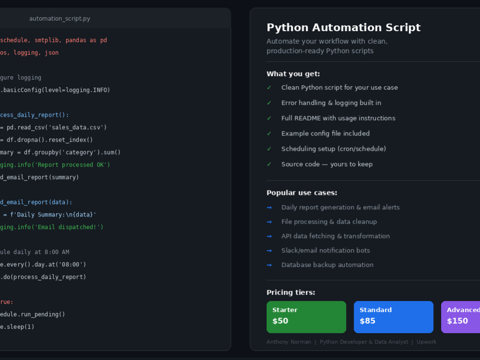Click function definition 'd_email_report(data):'

pos(36,202)
